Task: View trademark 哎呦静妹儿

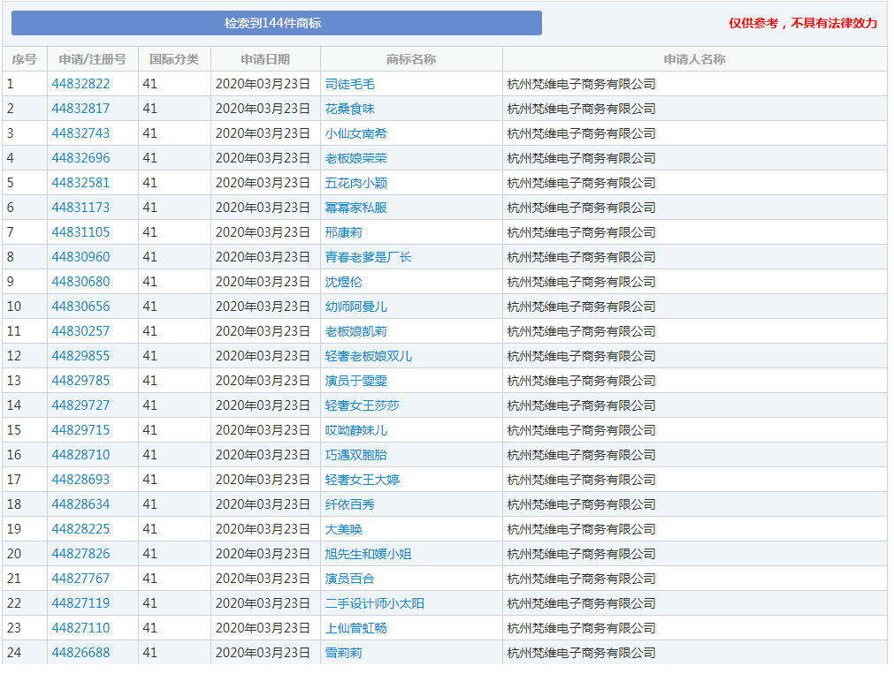Action: 355,430
